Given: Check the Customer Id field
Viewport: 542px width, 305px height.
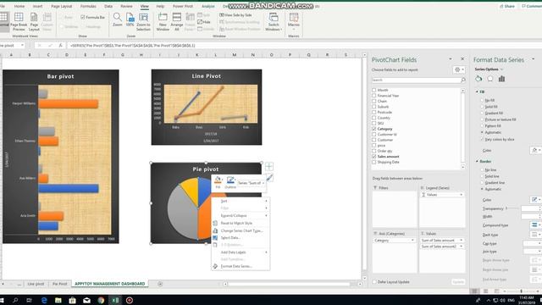Looking at the screenshot, I should [x=373, y=134].
